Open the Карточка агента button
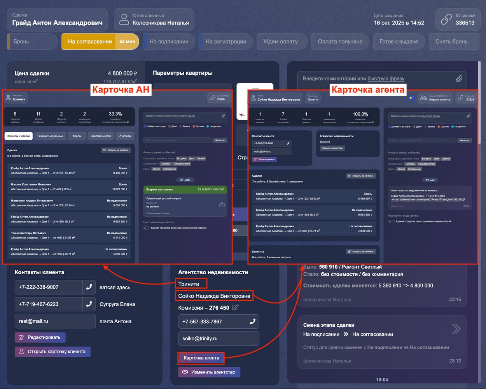This screenshot has width=486, height=389. pyautogui.click(x=201, y=358)
